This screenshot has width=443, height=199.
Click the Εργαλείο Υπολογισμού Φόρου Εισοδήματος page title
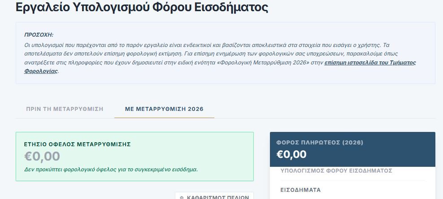(x=142, y=8)
